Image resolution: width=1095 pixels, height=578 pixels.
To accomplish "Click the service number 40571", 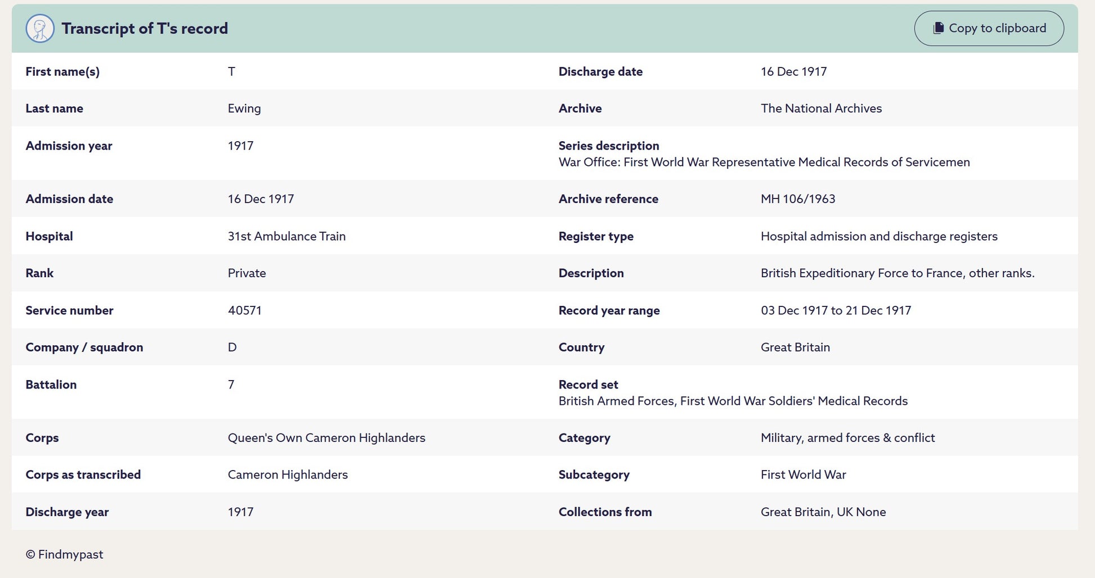I will [245, 310].
